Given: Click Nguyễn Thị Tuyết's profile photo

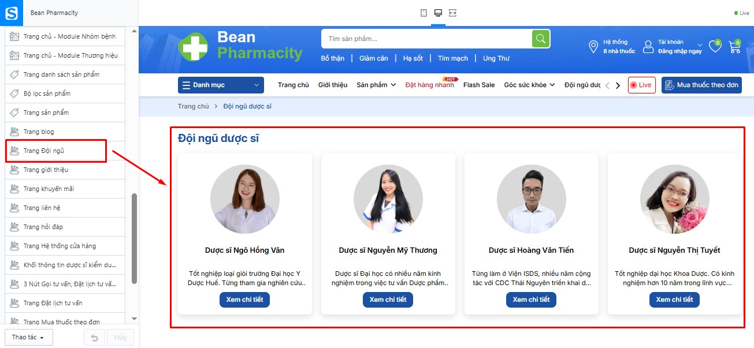Looking at the screenshot, I should point(674,199).
